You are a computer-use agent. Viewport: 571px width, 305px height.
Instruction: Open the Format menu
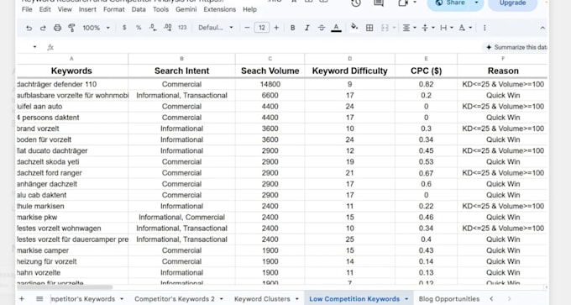113,9
